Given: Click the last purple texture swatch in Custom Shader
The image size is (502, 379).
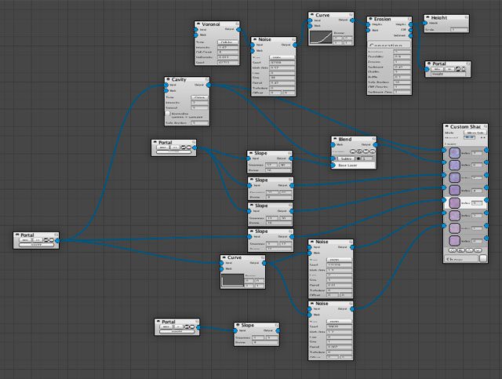Looking at the screenshot, I should click(454, 241).
